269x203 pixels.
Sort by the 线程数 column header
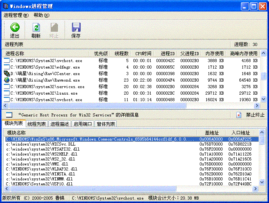coord(120,54)
